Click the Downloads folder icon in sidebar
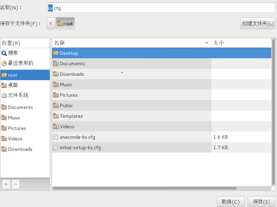Viewport: 277px width, 207px height. pos(4,149)
